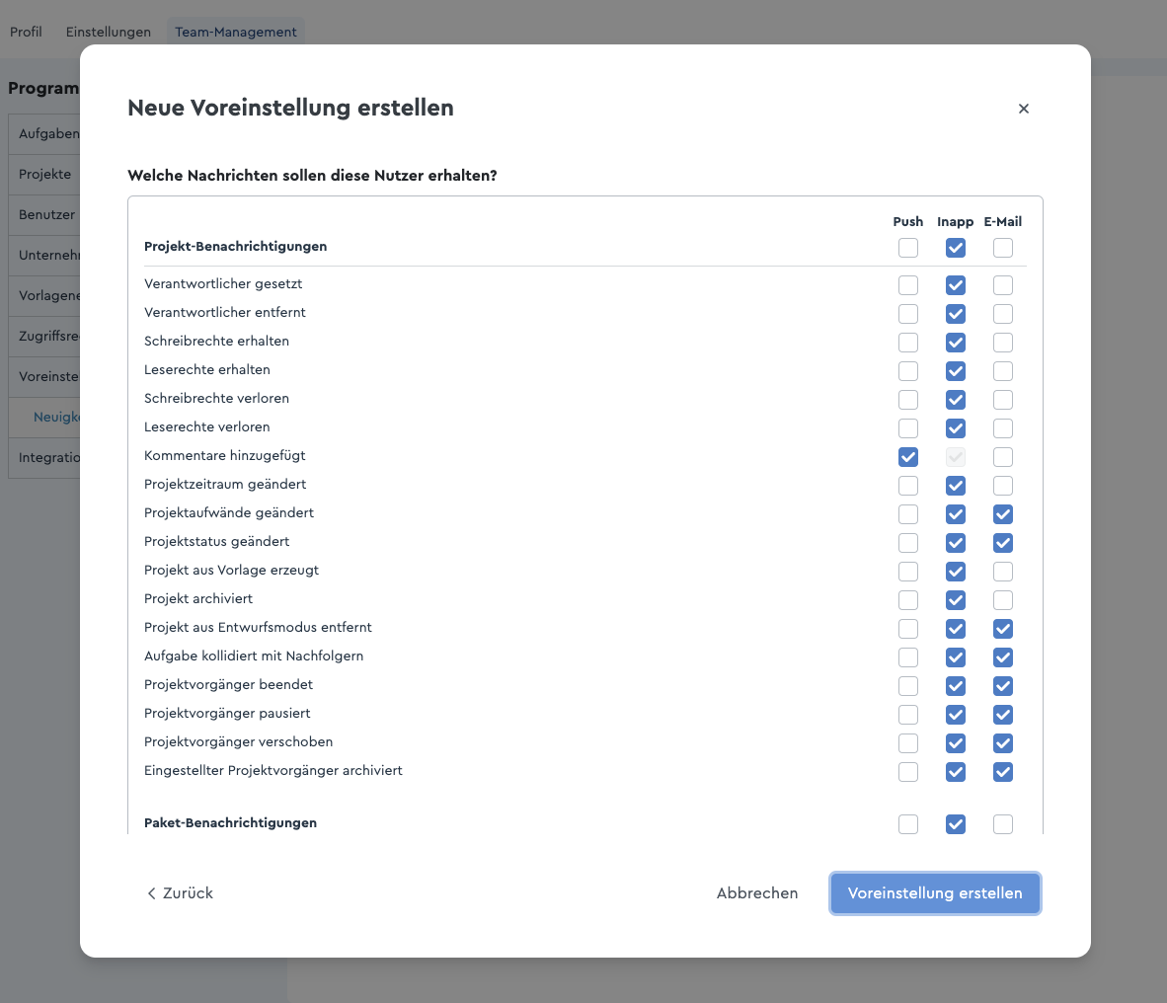Enable Push for all Projekt-Benachrichtigungen
Viewport: 1167px width, 1003px height.
(x=908, y=248)
